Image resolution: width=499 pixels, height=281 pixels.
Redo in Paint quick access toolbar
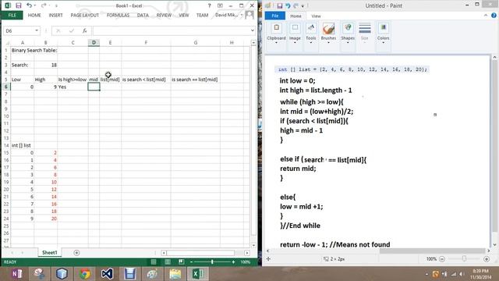(296, 5)
